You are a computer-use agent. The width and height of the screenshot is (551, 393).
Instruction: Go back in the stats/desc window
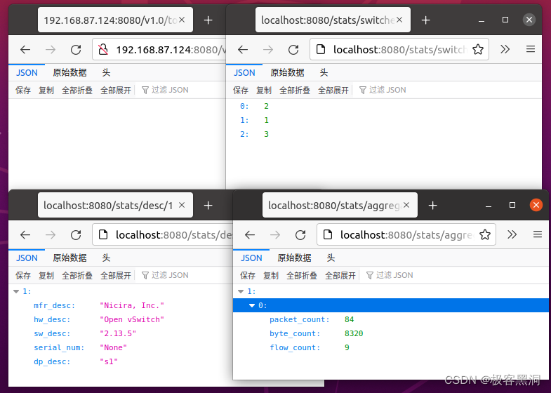(25, 234)
